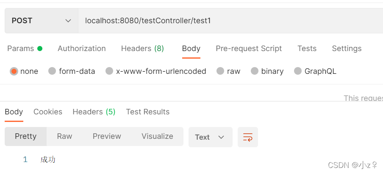Switch to the Authorization tab
The height and width of the screenshot is (173, 383).
82,49
